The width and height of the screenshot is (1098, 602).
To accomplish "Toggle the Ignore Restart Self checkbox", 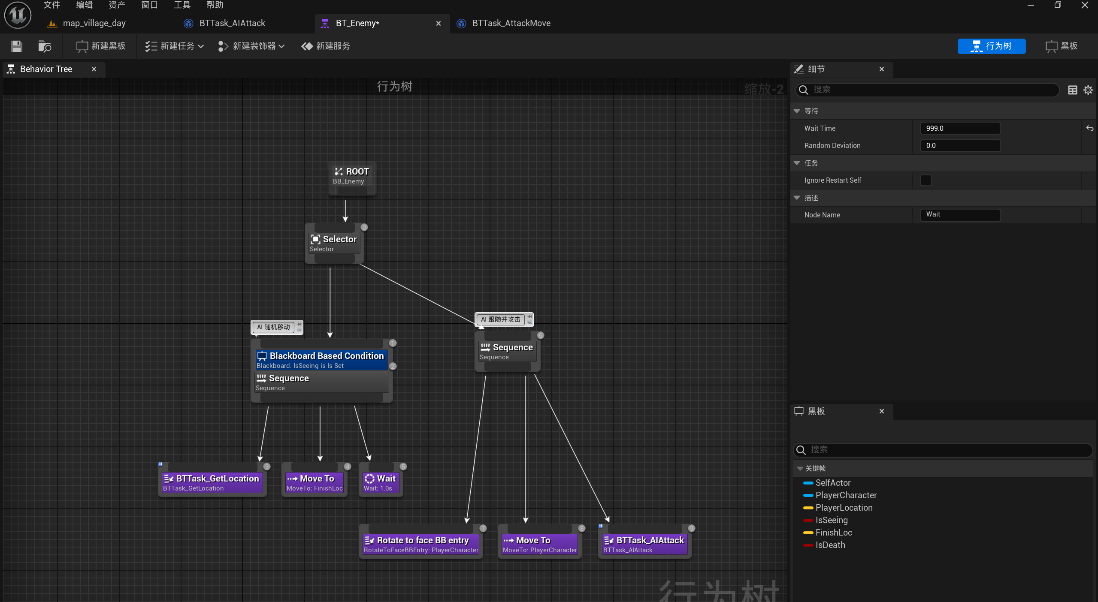I will coord(926,180).
